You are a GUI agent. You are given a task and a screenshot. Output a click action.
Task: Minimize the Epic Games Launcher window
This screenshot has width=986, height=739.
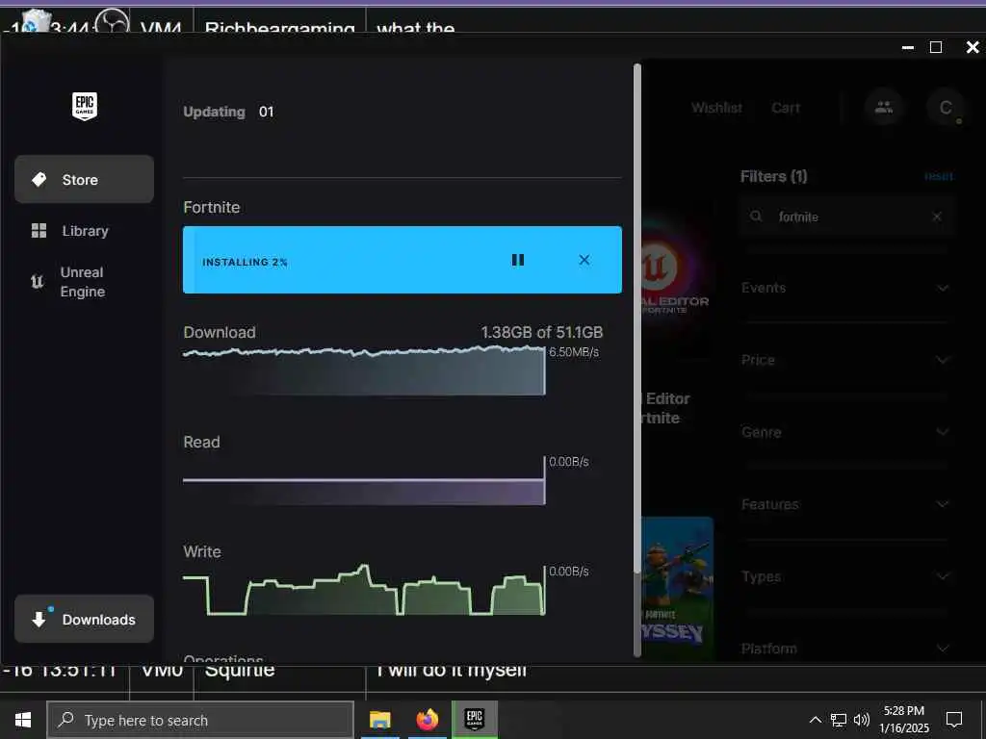907,47
